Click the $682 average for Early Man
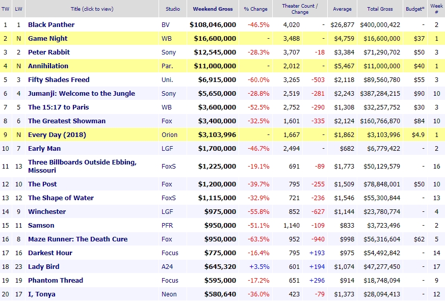The width and height of the screenshot is (445, 301). pos(347,149)
